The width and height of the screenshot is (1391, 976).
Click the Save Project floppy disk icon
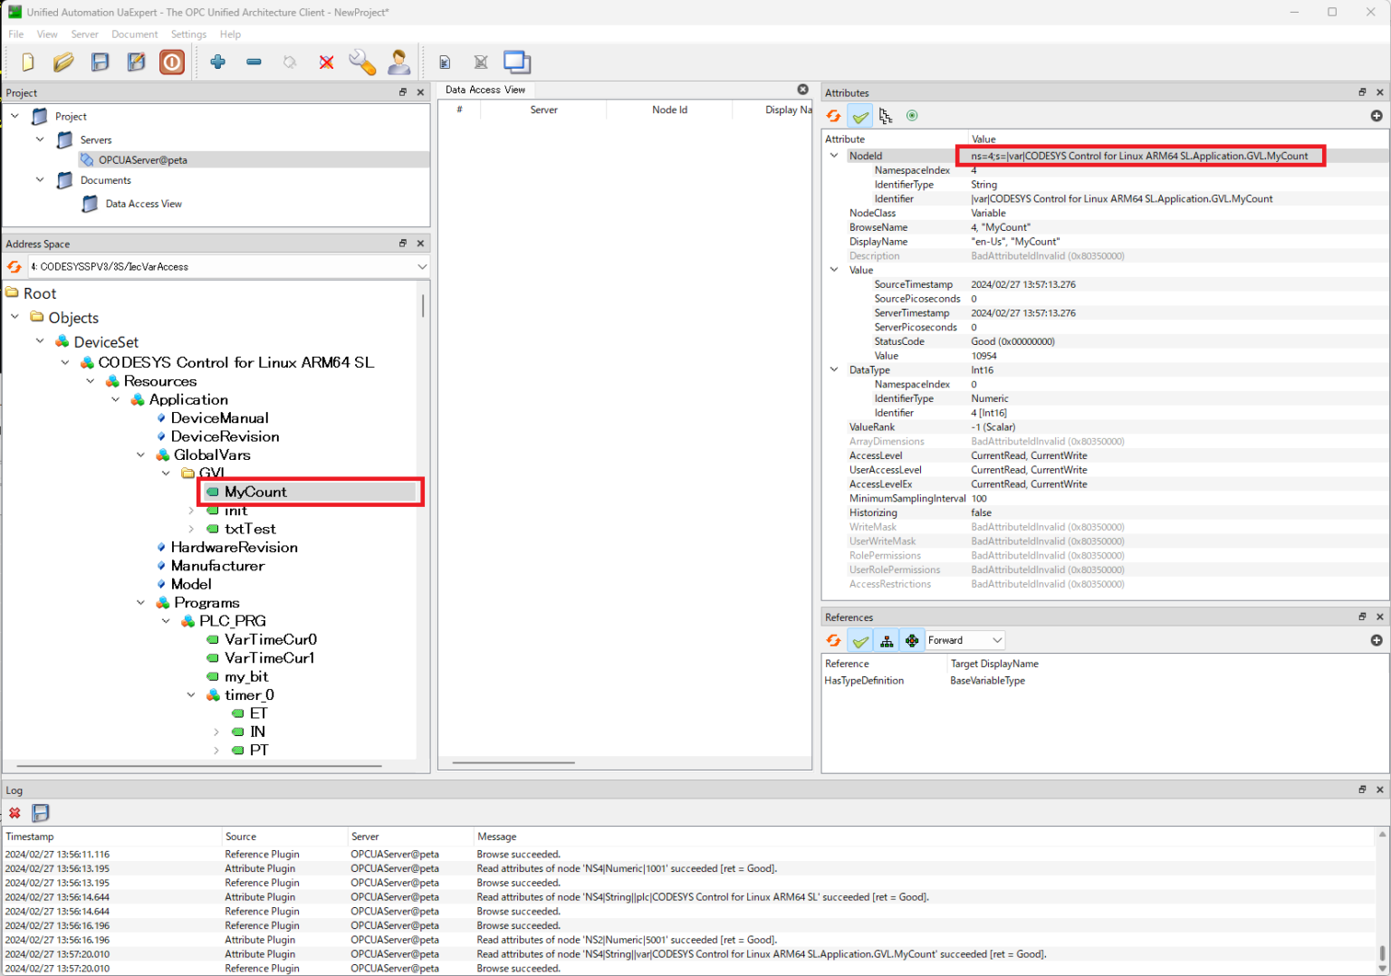[x=100, y=62]
